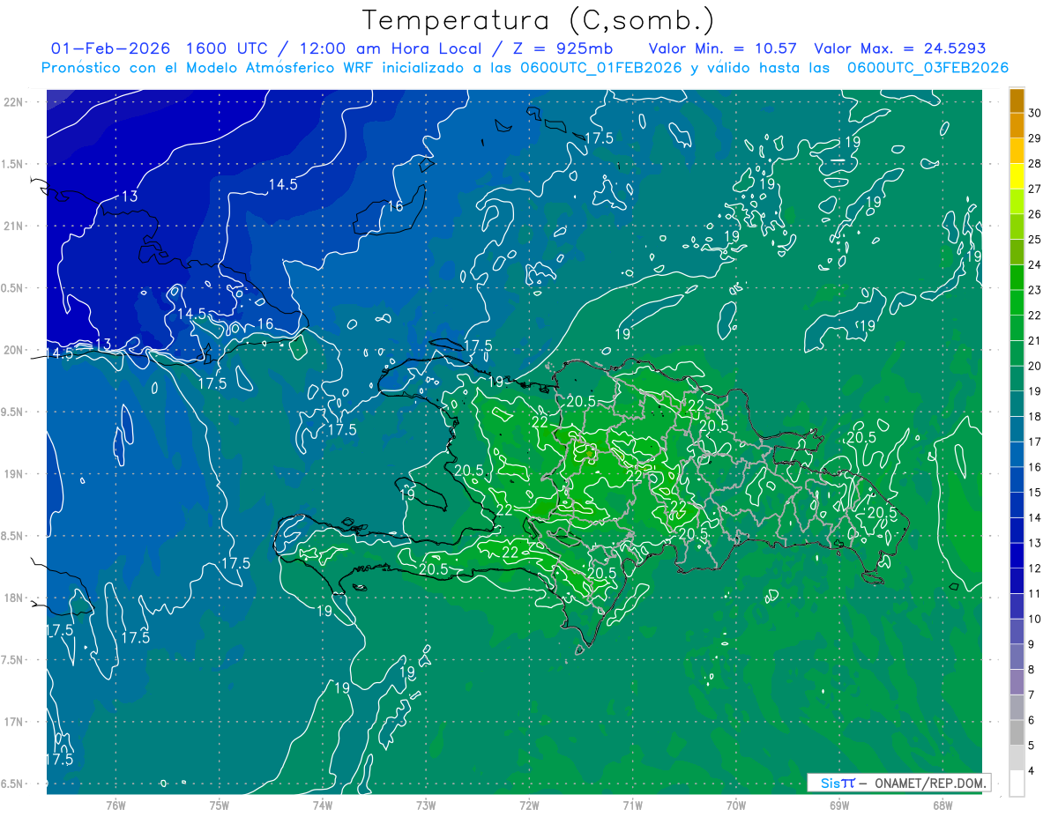Click the "74W" longitude axis label
Viewport: 1058px width, 817px height.
[x=323, y=805]
